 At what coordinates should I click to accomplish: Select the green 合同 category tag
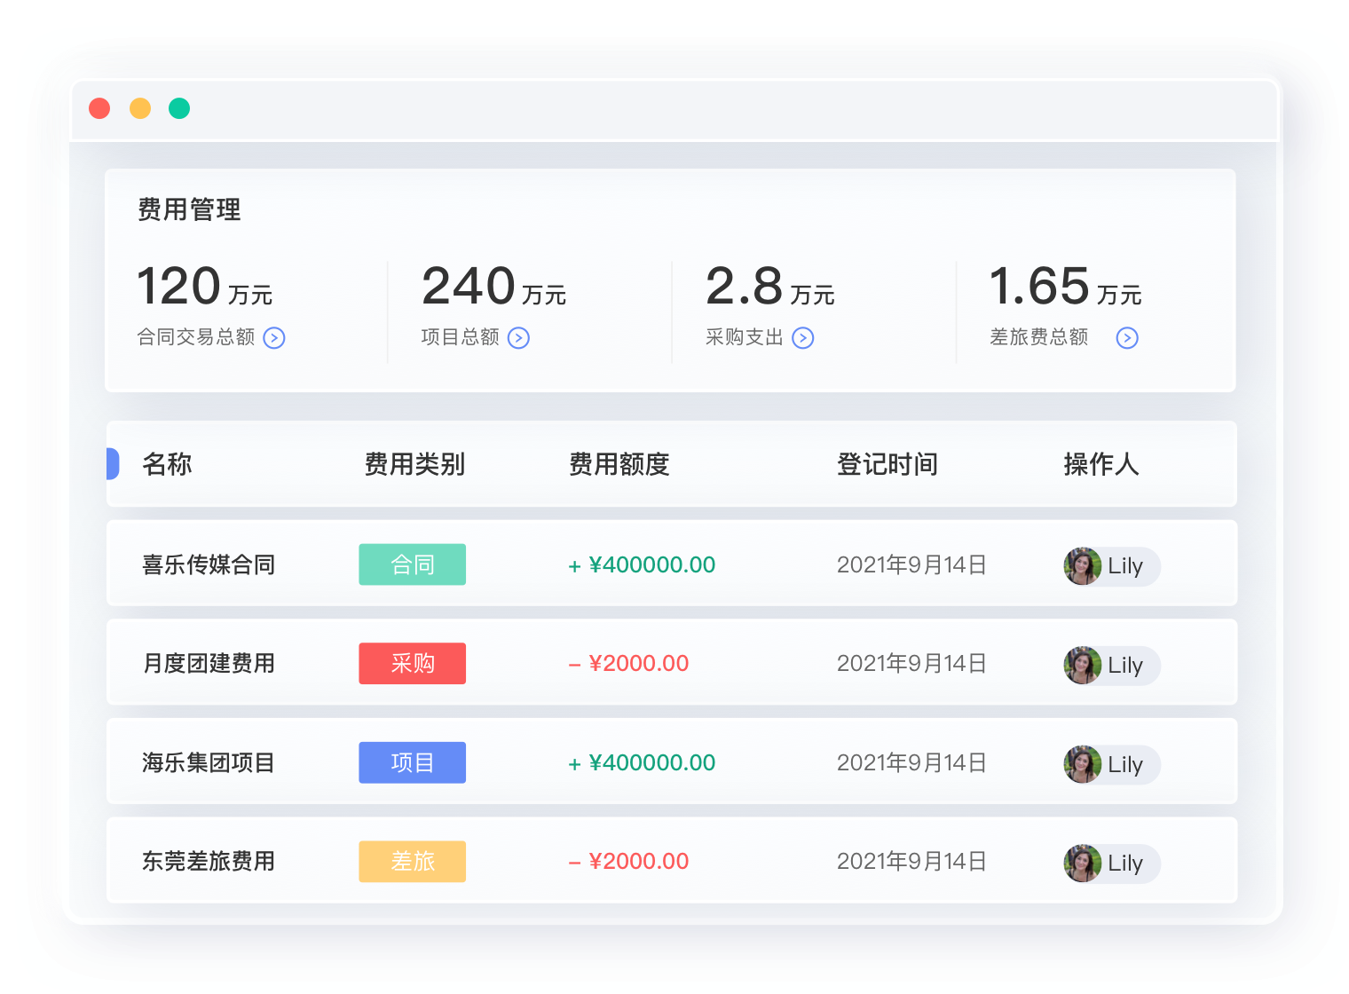point(412,564)
